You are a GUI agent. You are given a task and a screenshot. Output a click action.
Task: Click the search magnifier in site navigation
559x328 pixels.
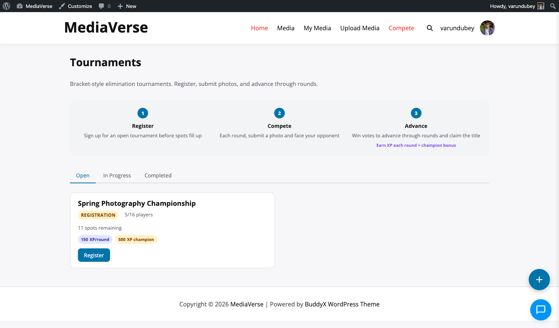pyautogui.click(x=430, y=28)
